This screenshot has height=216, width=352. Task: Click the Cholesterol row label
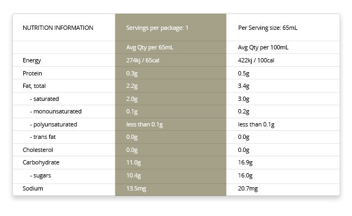pyautogui.click(x=38, y=150)
